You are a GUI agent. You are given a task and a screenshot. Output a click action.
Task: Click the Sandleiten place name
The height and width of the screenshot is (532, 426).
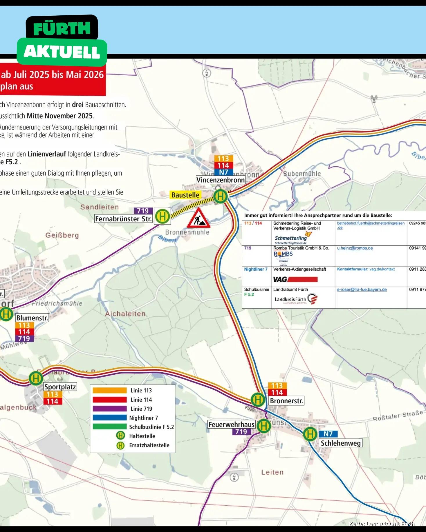point(100,207)
